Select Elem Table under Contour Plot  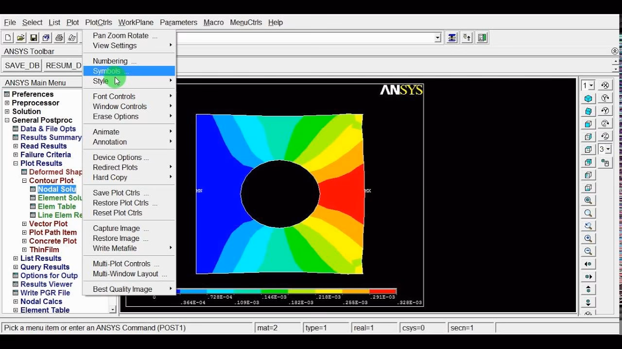(x=57, y=206)
